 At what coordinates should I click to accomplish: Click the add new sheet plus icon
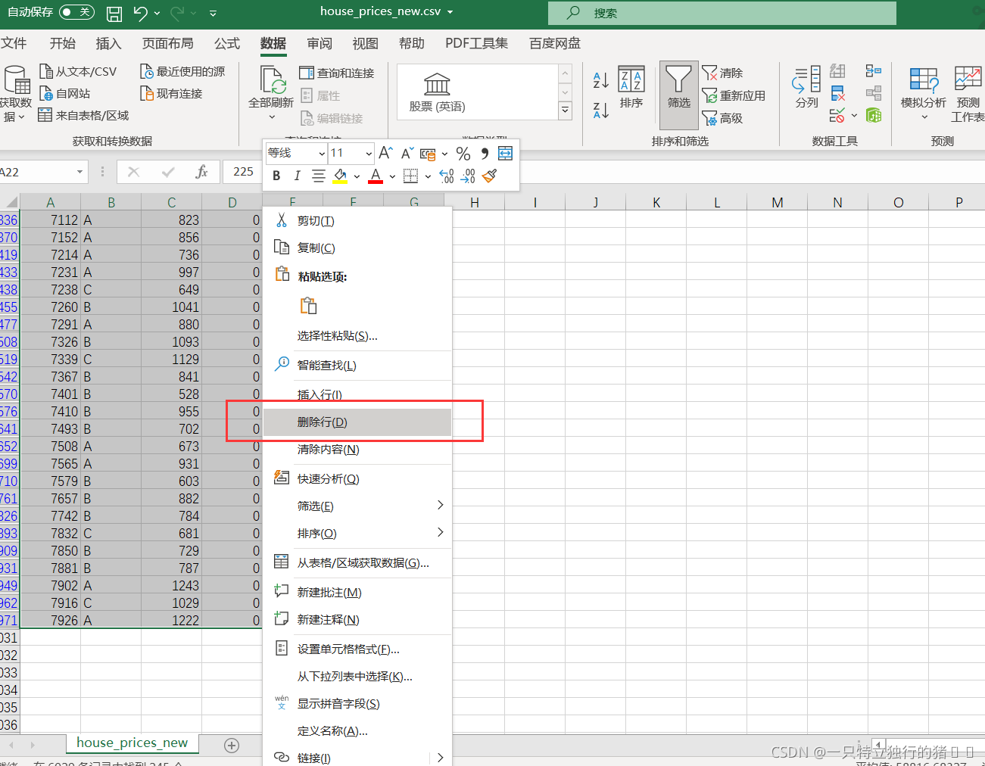232,745
